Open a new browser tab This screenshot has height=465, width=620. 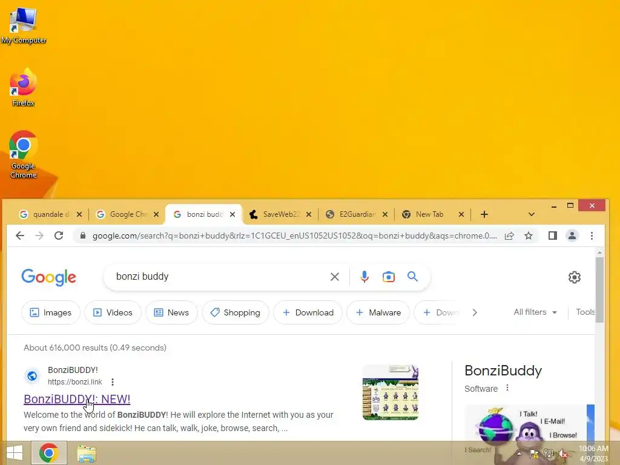484,214
